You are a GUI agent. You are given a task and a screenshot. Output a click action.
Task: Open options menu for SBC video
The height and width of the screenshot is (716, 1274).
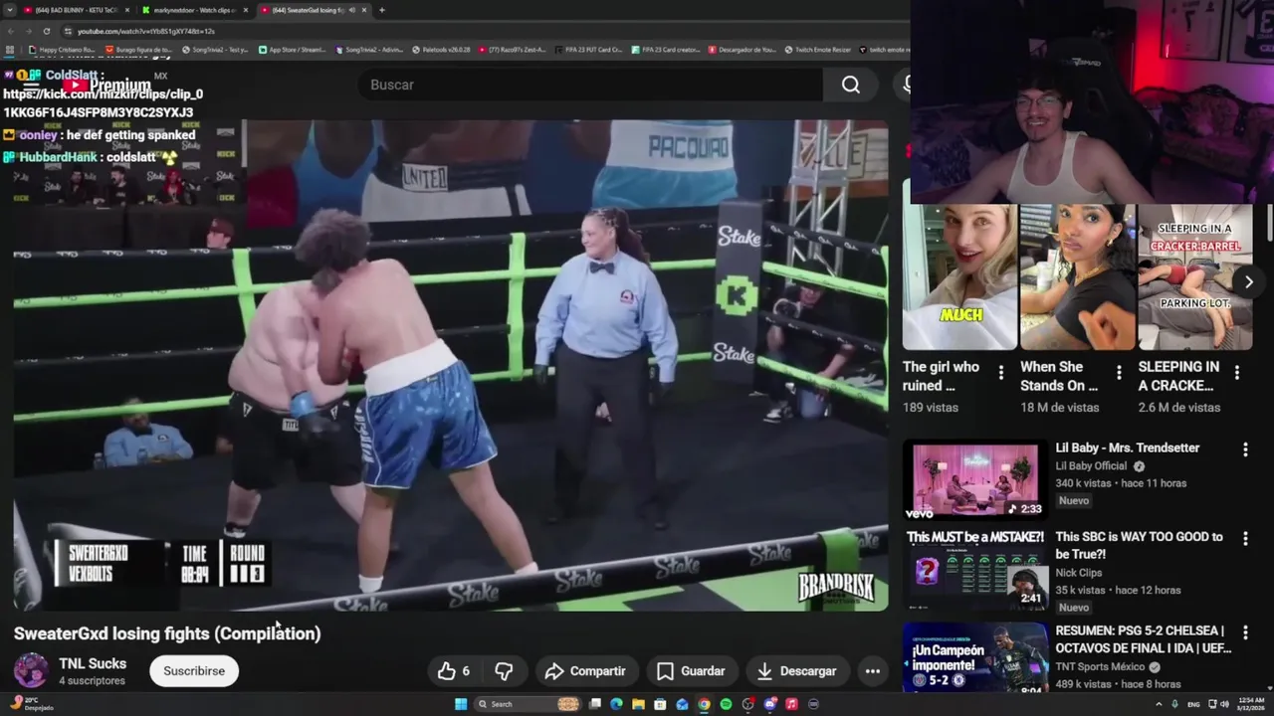click(x=1245, y=538)
